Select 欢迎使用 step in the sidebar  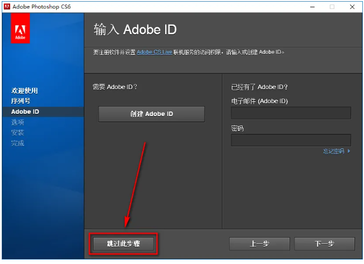click(x=25, y=90)
